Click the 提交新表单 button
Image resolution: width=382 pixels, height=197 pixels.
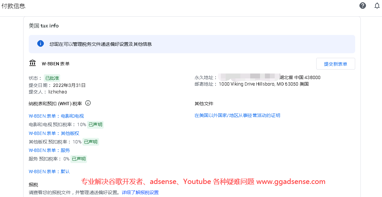pos(336,64)
